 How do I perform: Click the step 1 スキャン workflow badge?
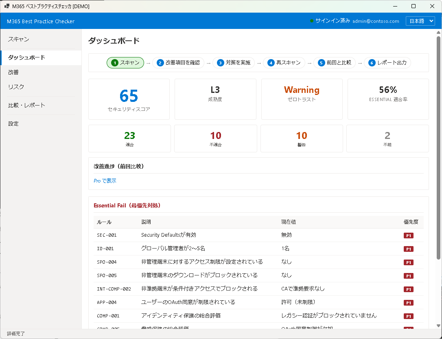[x=125, y=63]
